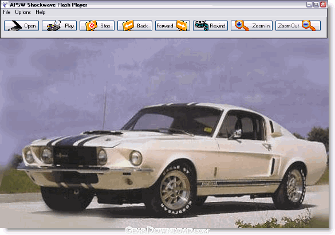
Task: Minimize the Flash Player window
Action: tap(309, 4)
